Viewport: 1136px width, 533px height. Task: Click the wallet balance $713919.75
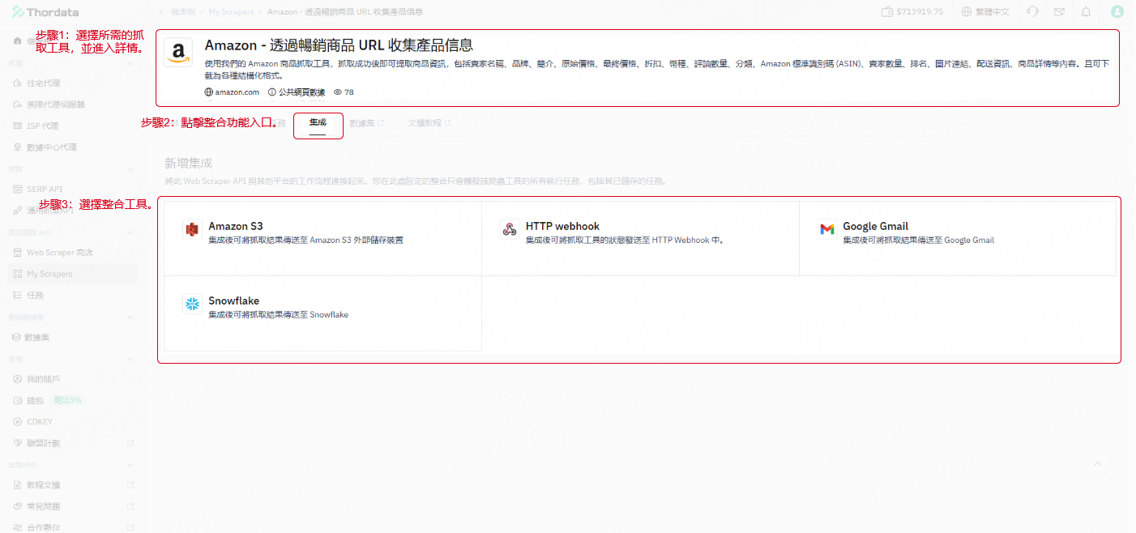coord(913,11)
